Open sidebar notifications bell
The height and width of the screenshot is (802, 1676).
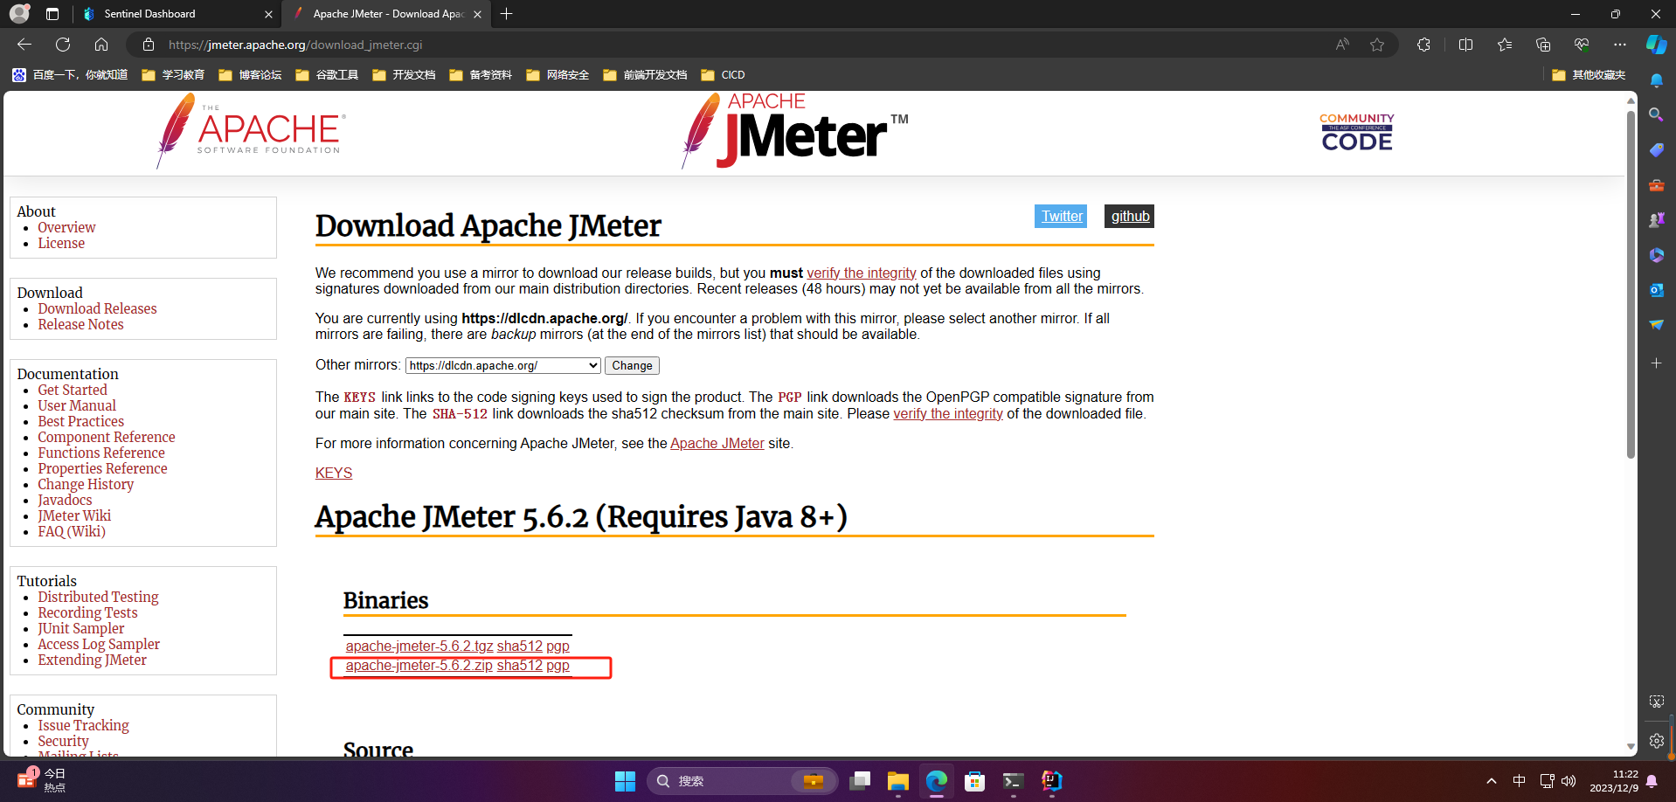coord(1657,80)
